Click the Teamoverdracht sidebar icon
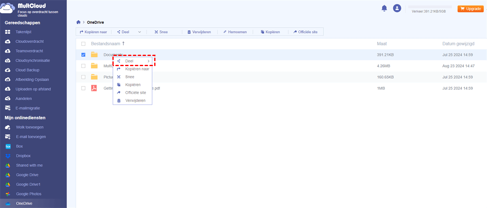The image size is (487, 208). (8, 51)
